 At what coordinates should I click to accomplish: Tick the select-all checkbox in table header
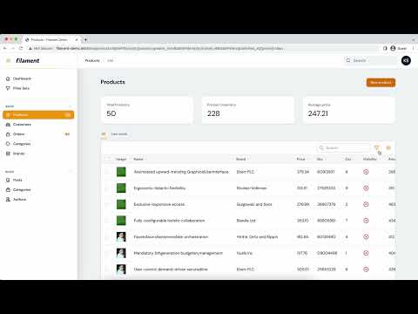tap(107, 159)
